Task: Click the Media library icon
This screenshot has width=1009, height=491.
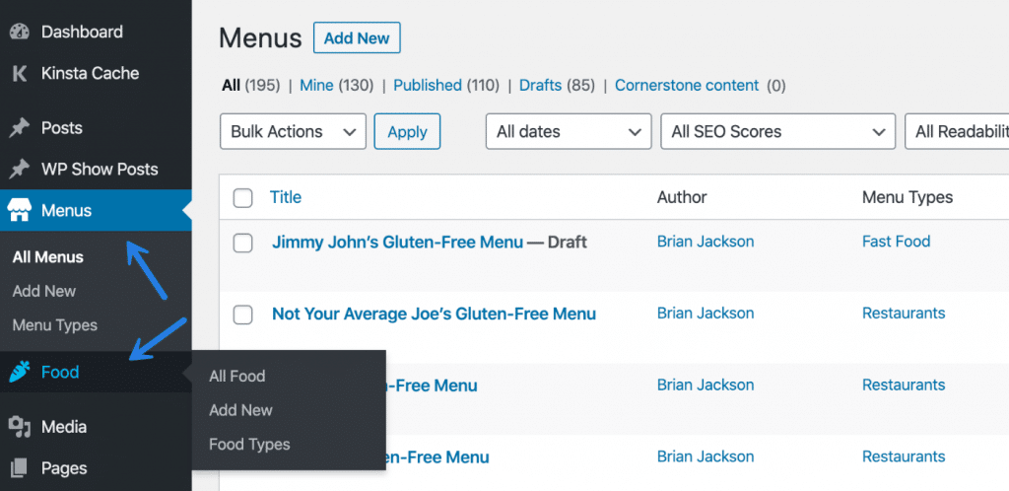Action: (x=20, y=427)
